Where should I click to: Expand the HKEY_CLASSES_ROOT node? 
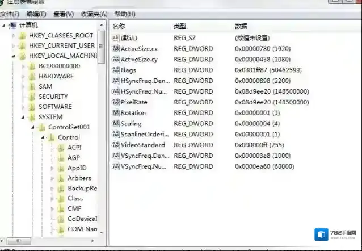click(x=13, y=36)
